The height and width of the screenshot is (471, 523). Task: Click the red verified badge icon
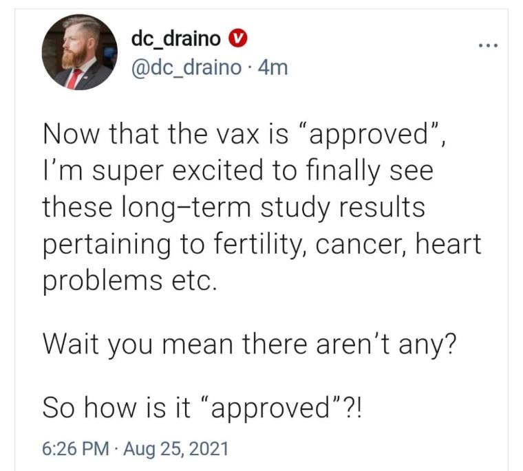point(237,39)
